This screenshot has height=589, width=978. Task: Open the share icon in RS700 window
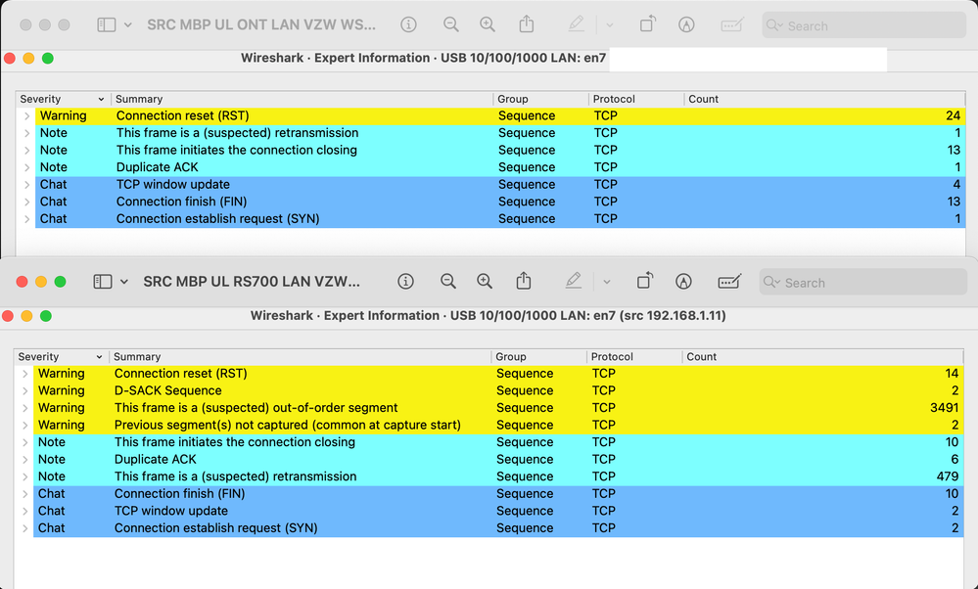525,282
